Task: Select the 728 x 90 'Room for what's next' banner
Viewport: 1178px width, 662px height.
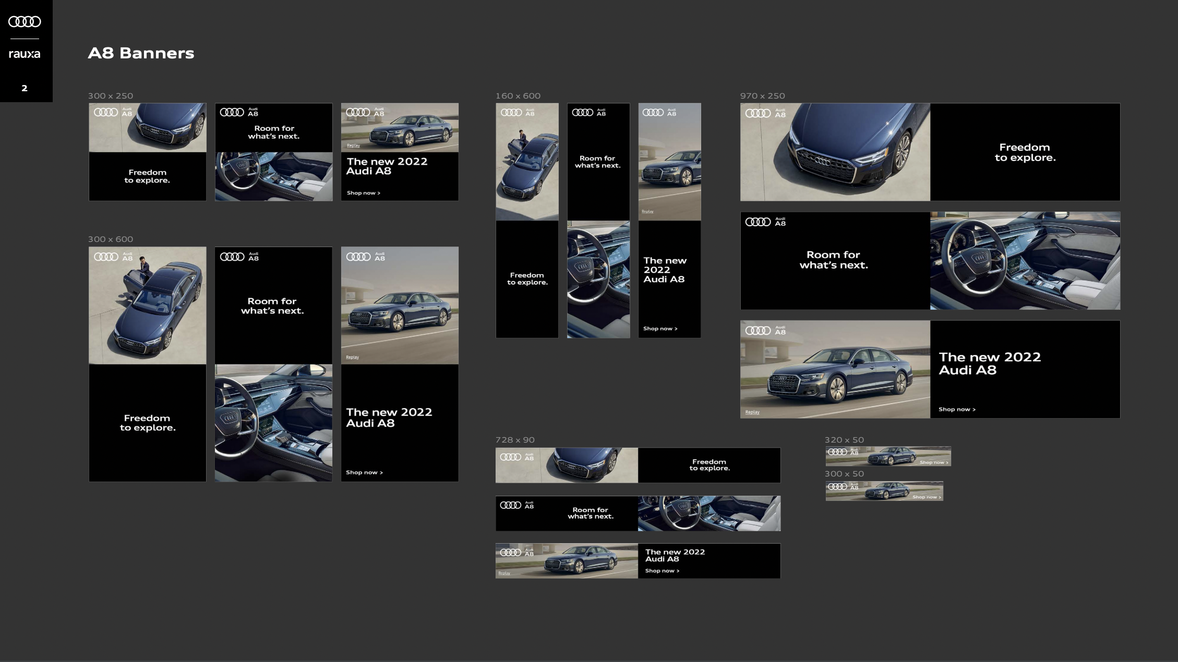Action: point(638,513)
